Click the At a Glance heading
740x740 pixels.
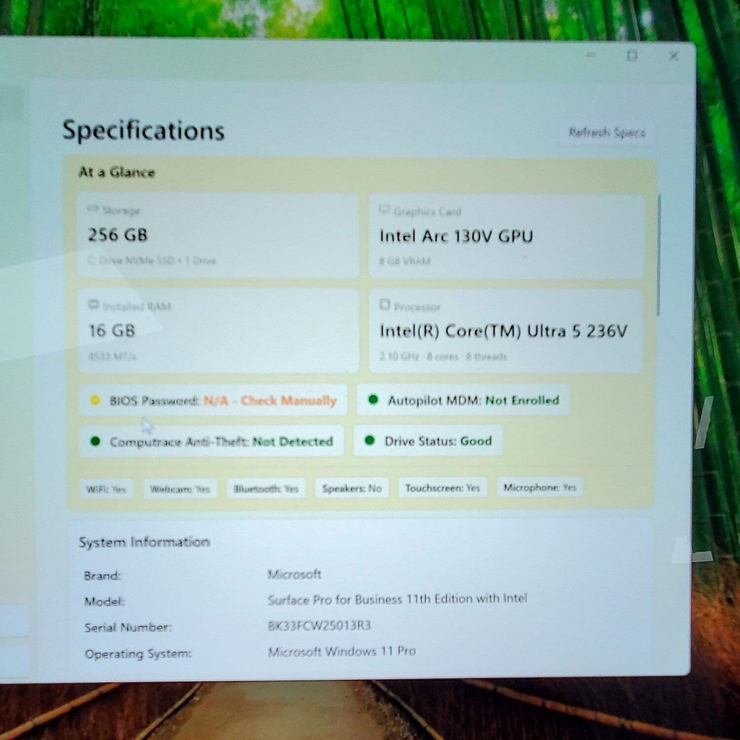(x=117, y=172)
